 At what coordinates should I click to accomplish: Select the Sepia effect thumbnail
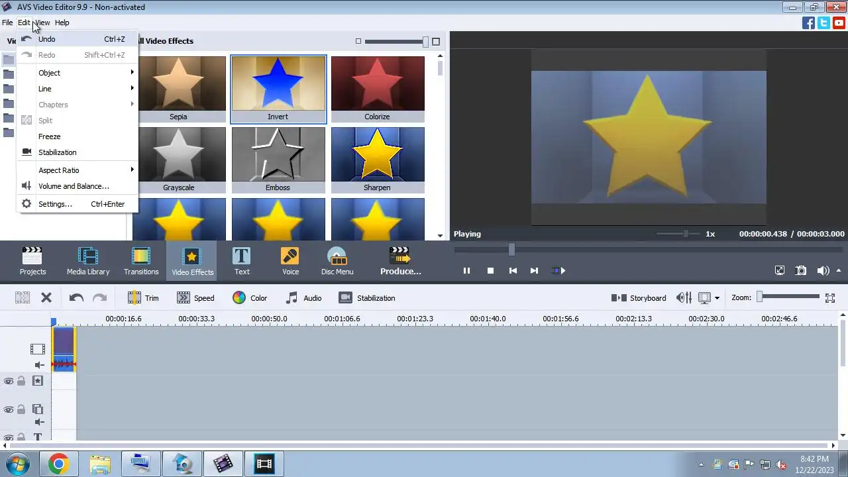pos(179,89)
